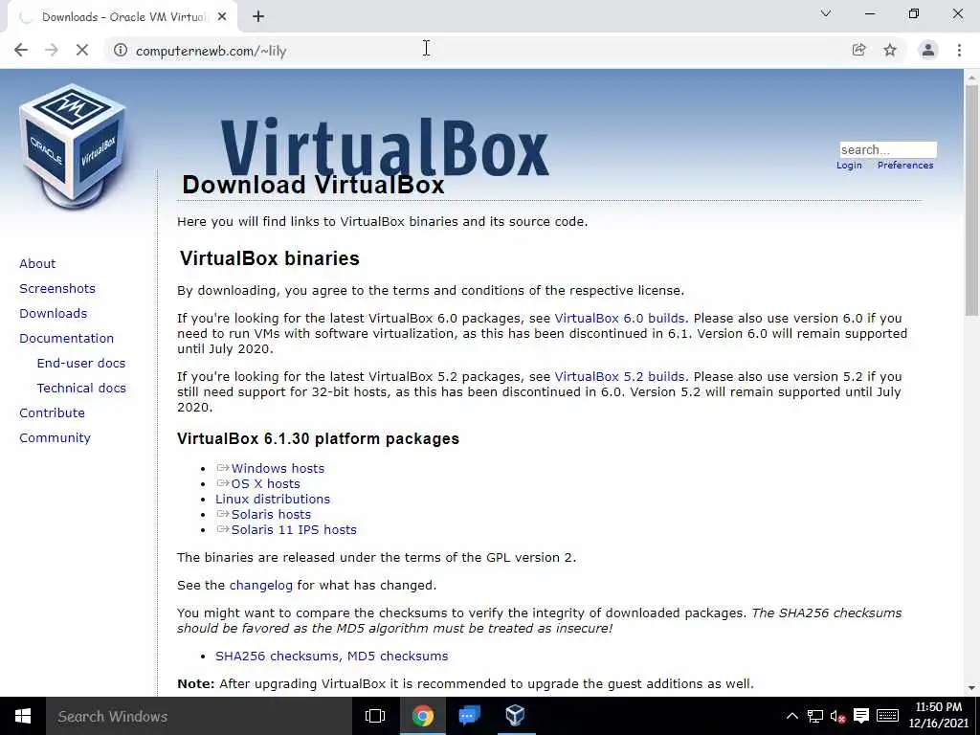Open SHA256 checksums link
The image size is (980, 735).
pyautogui.click(x=278, y=657)
